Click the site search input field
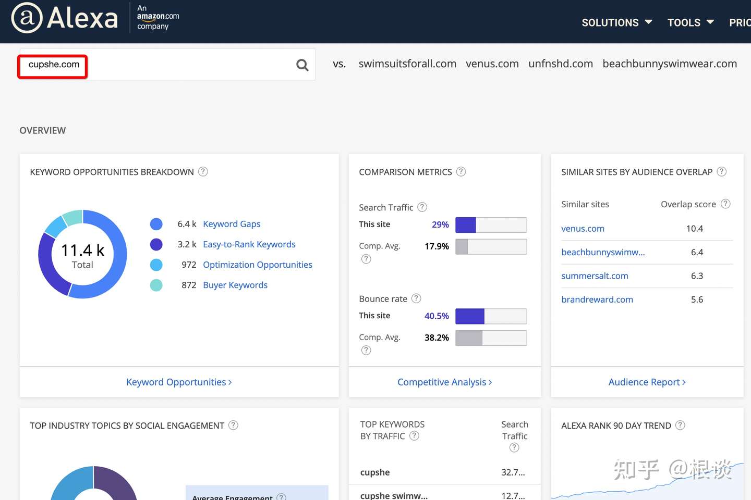Viewport: 751px width, 500px height. (x=167, y=65)
